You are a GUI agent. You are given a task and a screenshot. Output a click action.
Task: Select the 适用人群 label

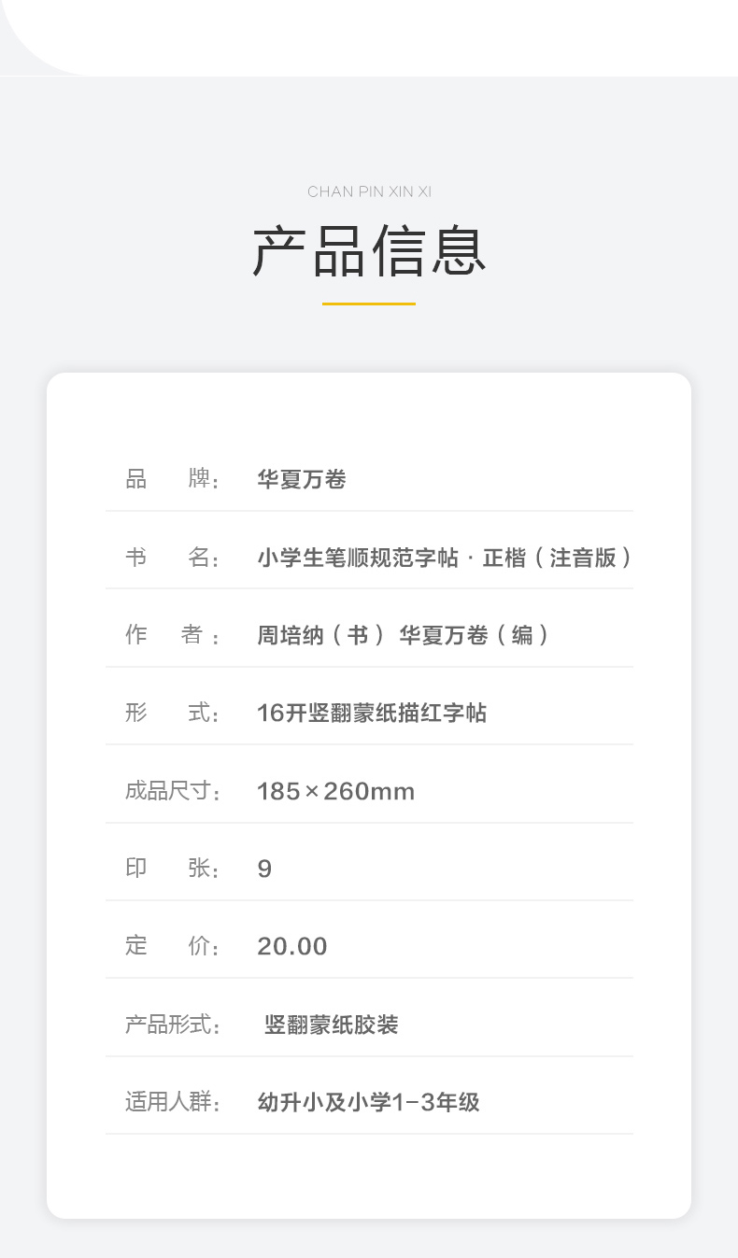tap(173, 1102)
